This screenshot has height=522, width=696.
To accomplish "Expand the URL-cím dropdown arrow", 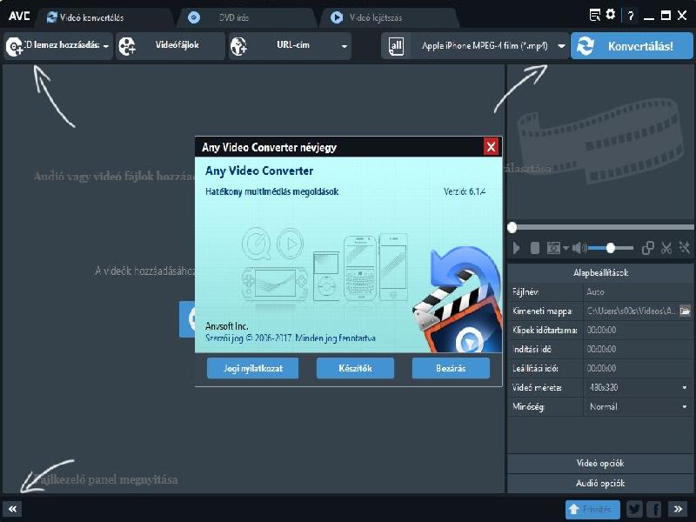I will tap(345, 46).
